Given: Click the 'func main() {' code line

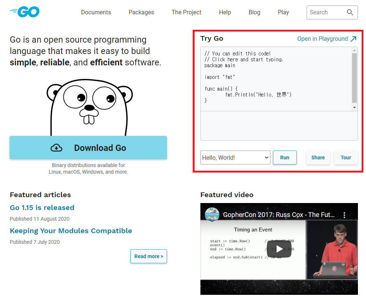Looking at the screenshot, I should [x=221, y=89].
